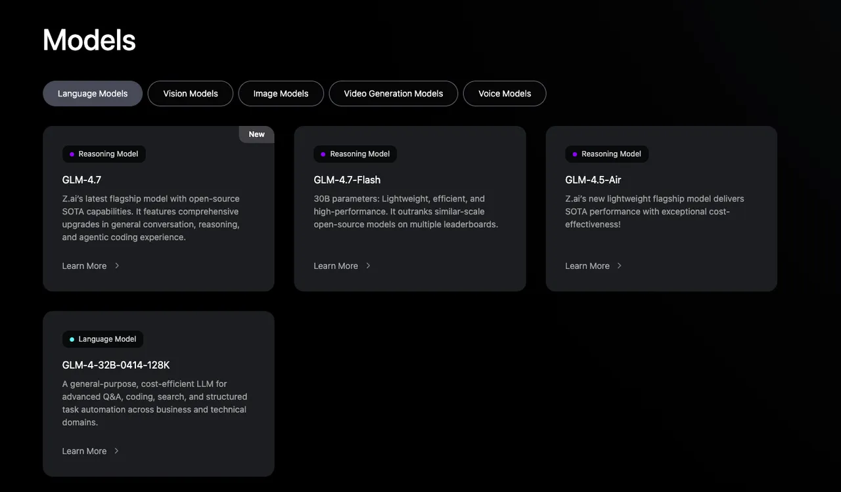The height and width of the screenshot is (492, 841).
Task: Click the chevron arrow on GLM-4-32B-0414-128K card
Action: tap(117, 451)
